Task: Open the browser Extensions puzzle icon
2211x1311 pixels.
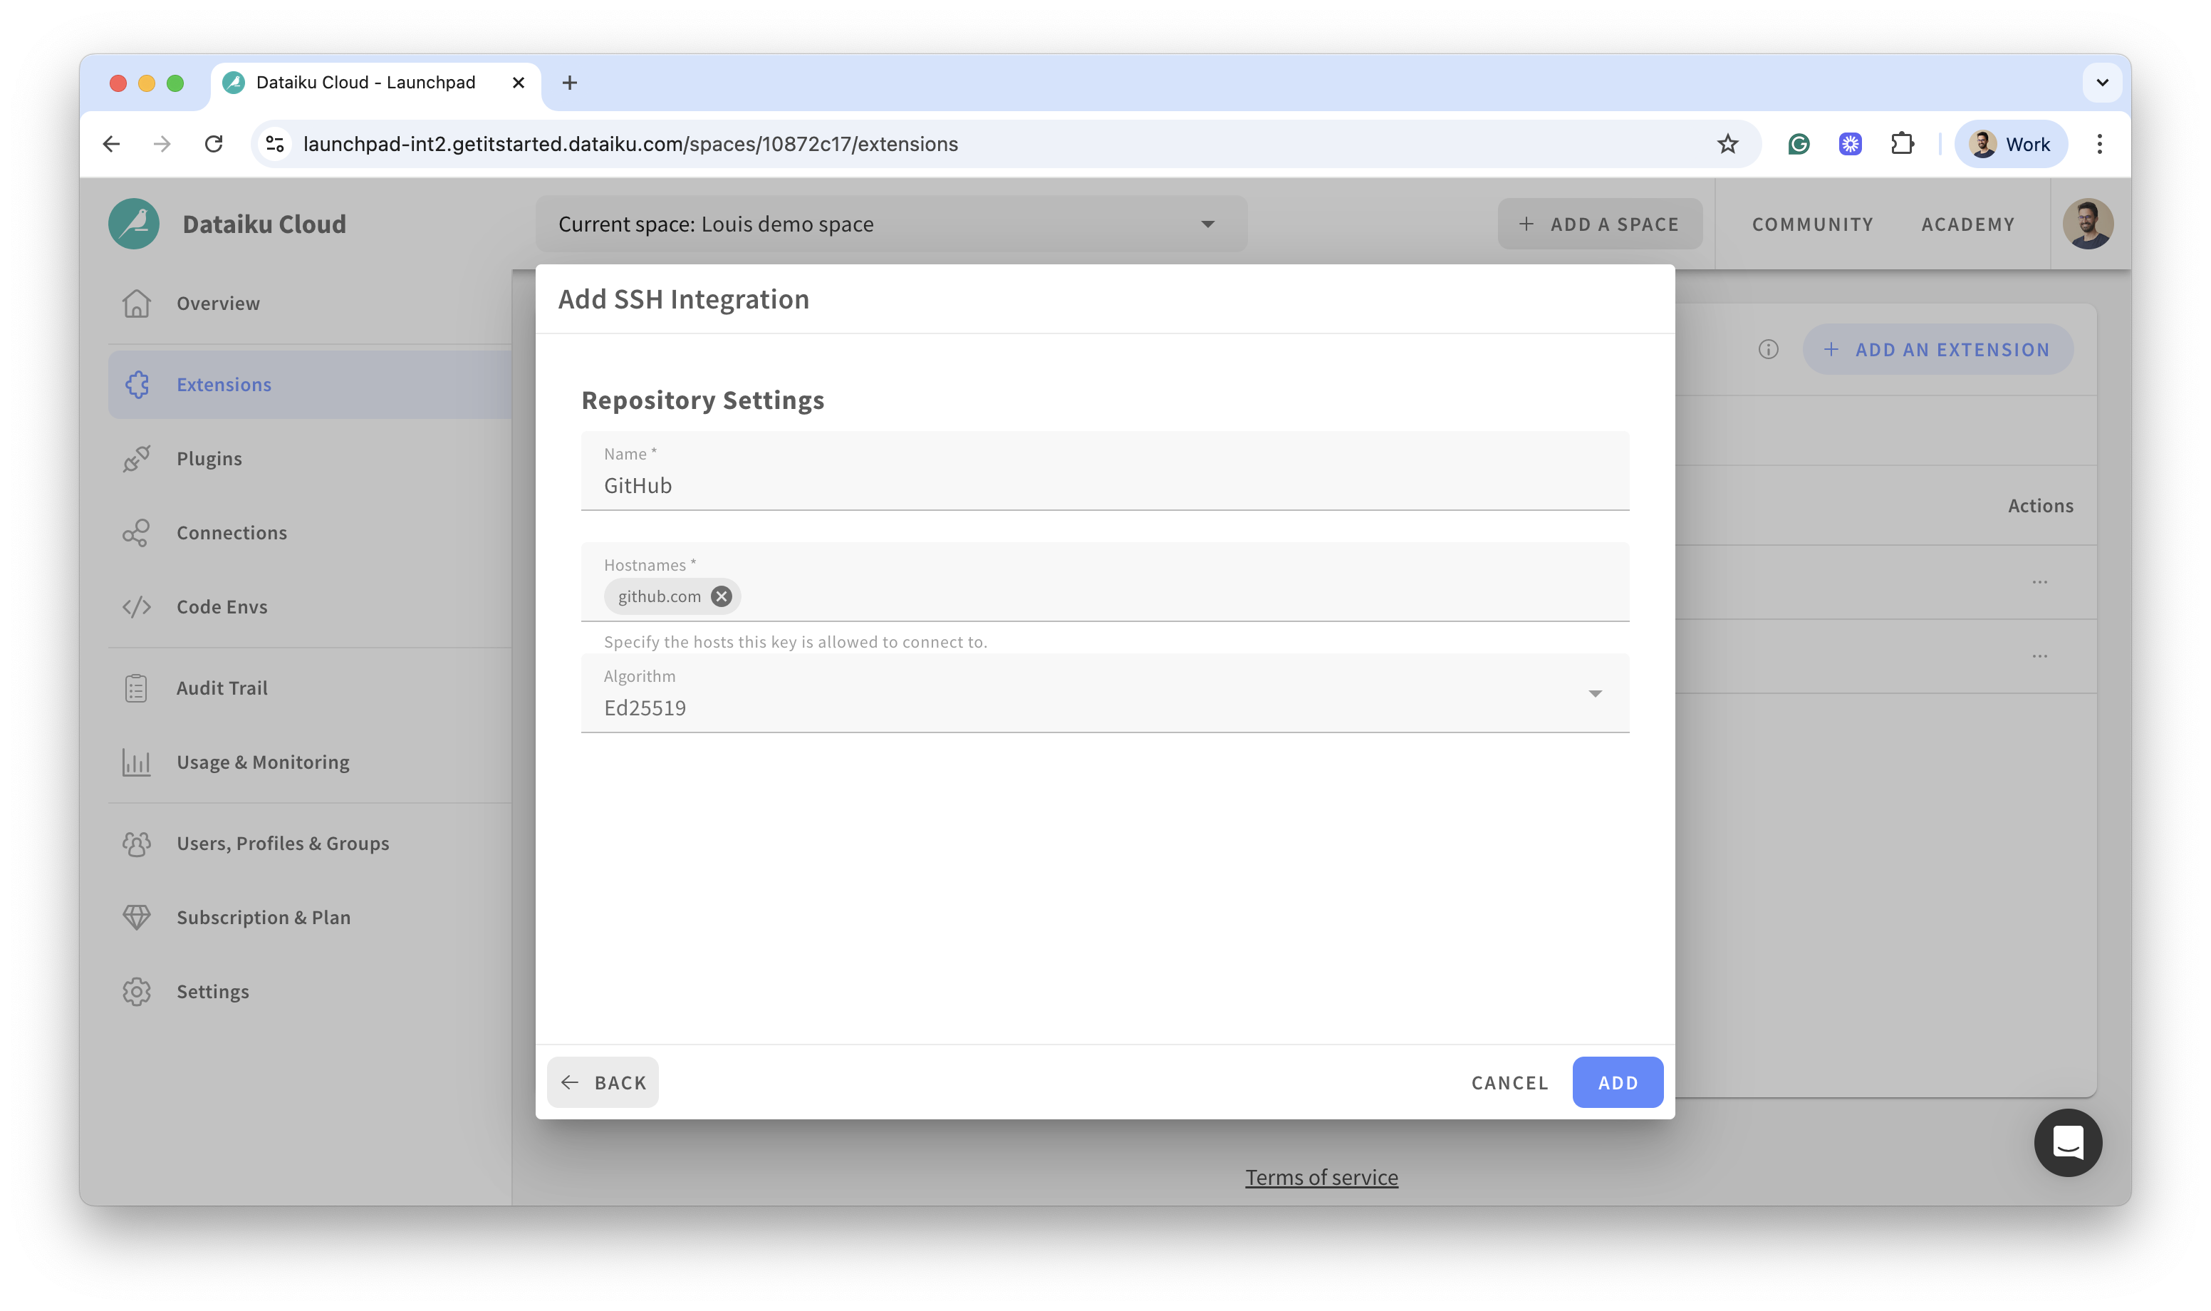Action: (1902, 144)
